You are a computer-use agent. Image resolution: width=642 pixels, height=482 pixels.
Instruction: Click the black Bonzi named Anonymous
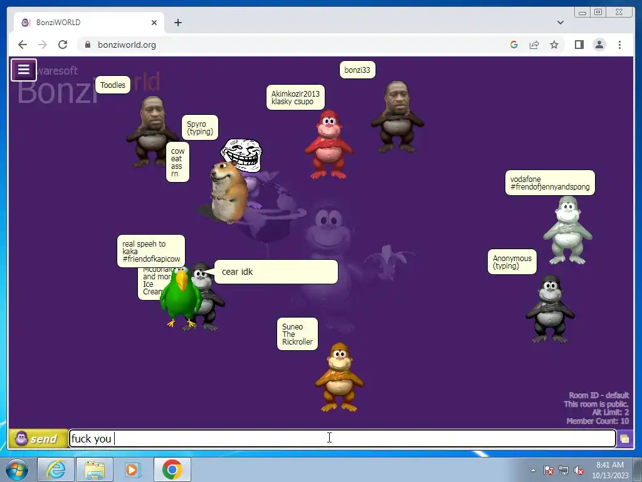(550, 309)
